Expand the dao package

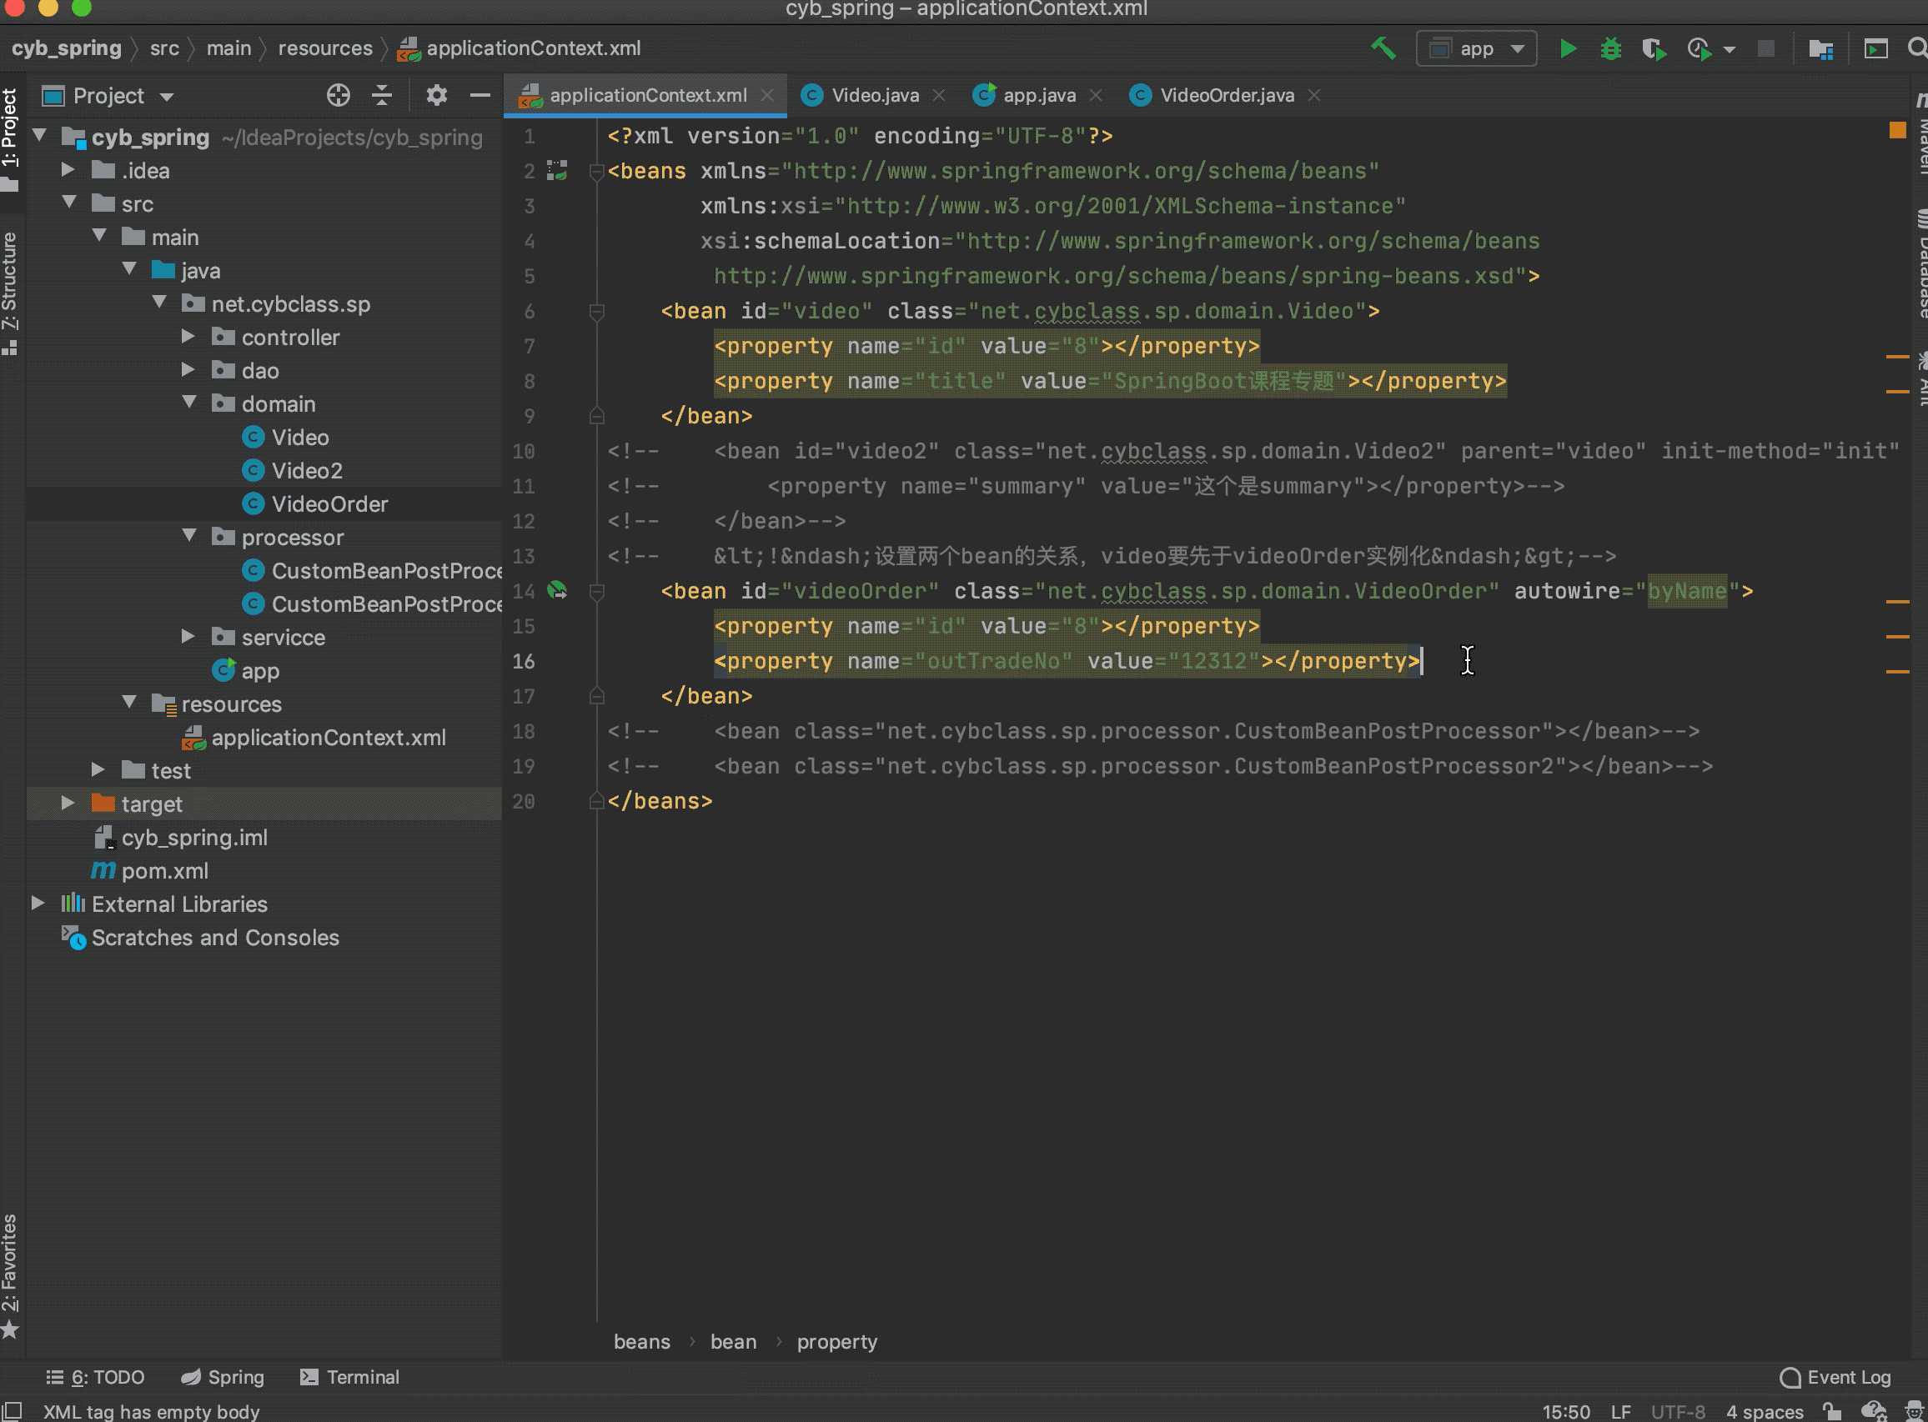(188, 370)
